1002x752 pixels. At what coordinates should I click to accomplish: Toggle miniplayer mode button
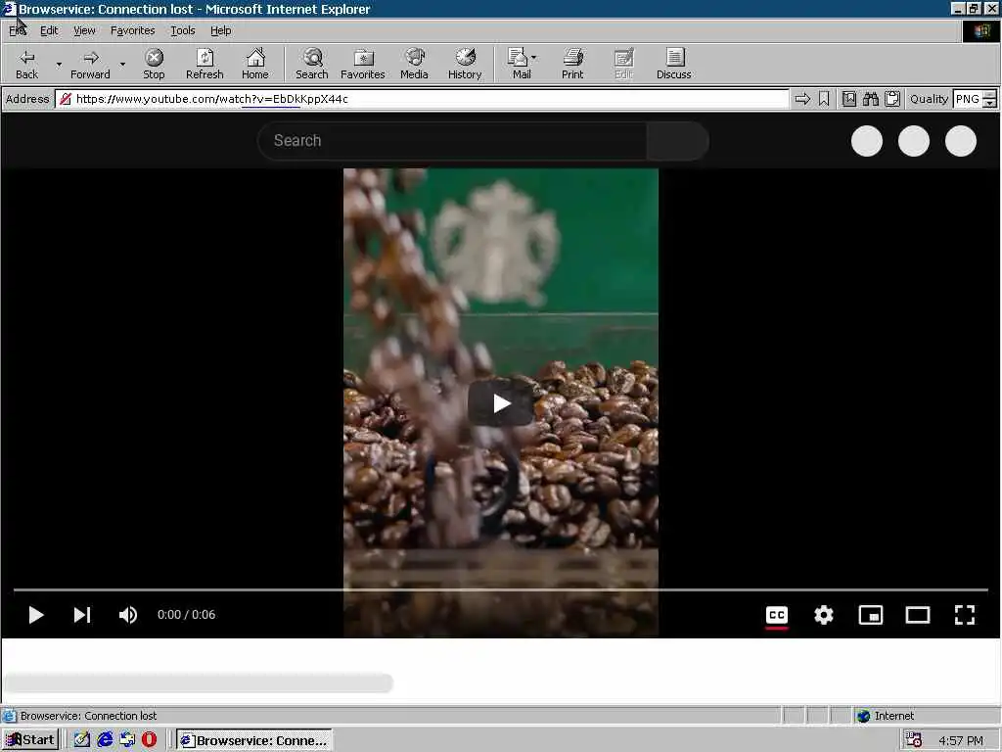870,615
